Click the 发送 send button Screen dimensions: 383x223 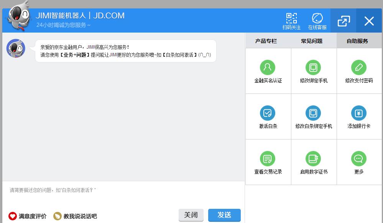click(x=224, y=215)
